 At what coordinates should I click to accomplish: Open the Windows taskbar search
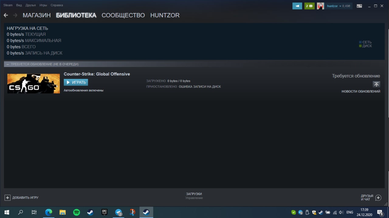tap(21, 212)
